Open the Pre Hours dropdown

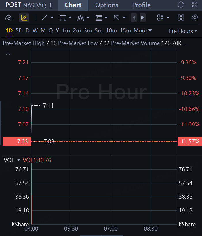(183, 31)
